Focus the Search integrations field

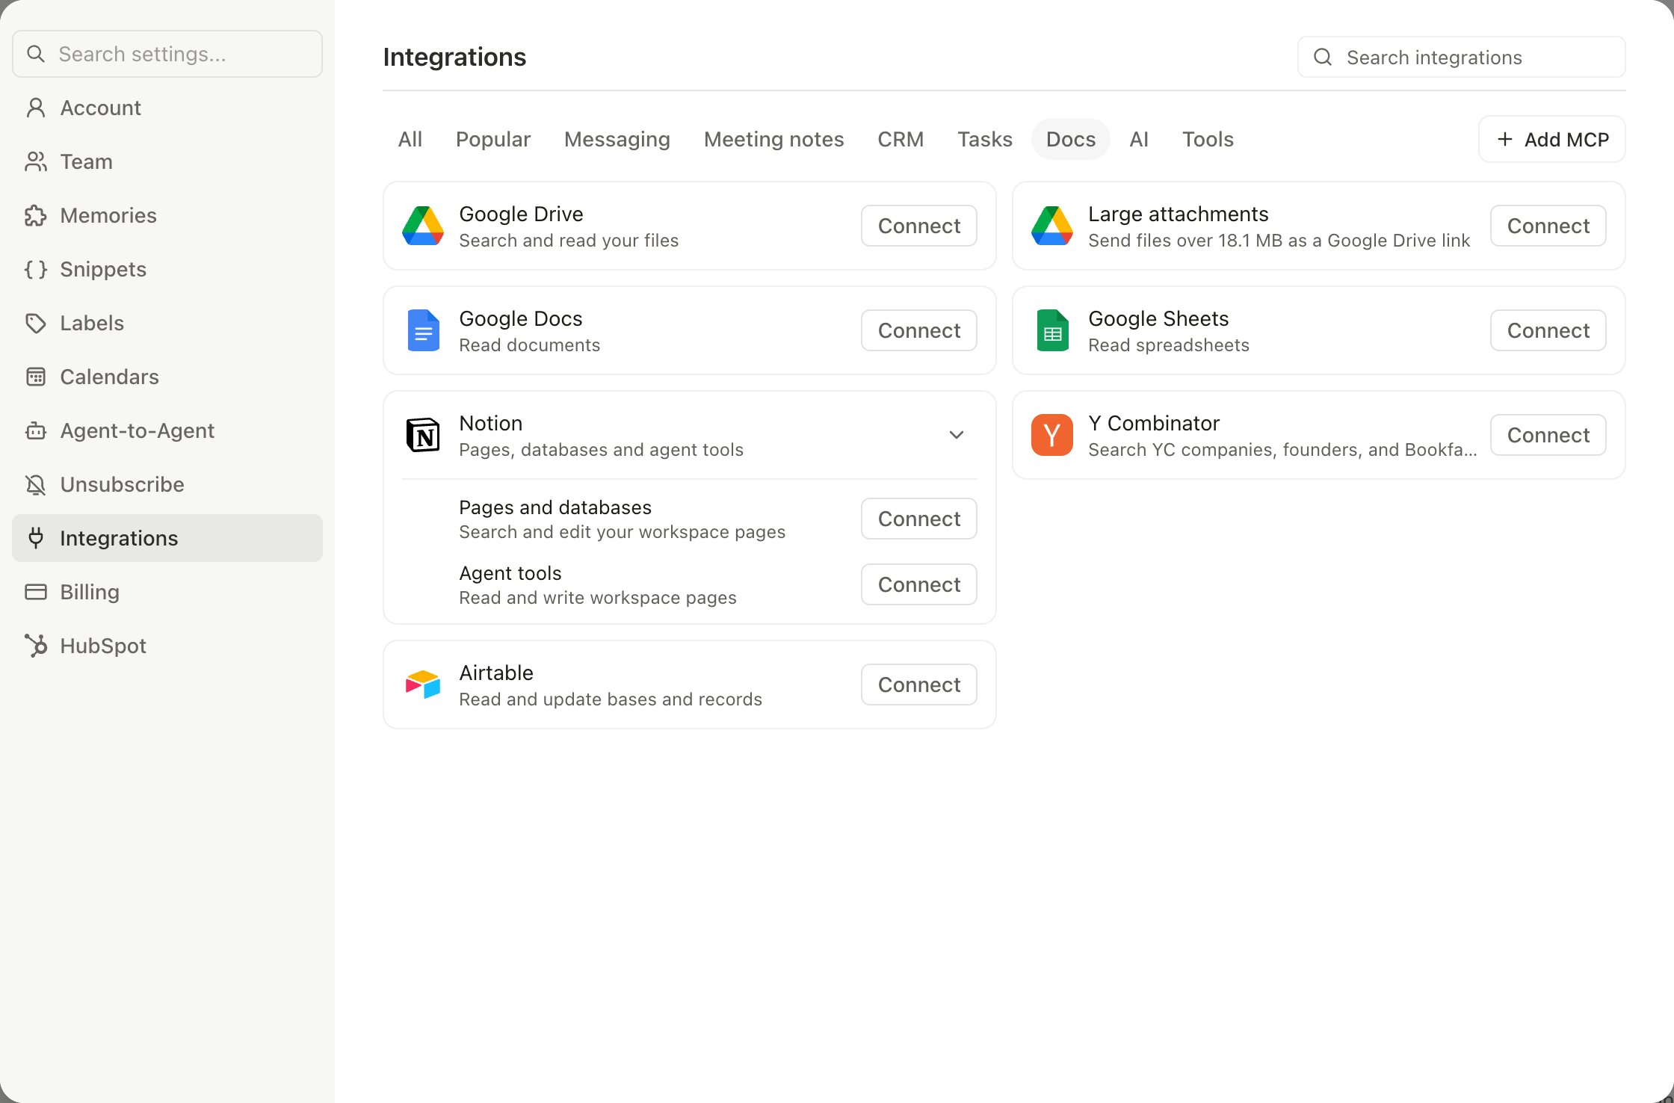pyautogui.click(x=1462, y=57)
